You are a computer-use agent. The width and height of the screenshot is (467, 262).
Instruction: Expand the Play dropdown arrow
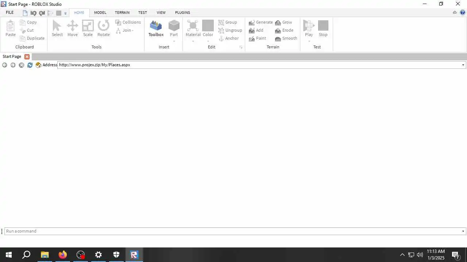[x=309, y=41]
